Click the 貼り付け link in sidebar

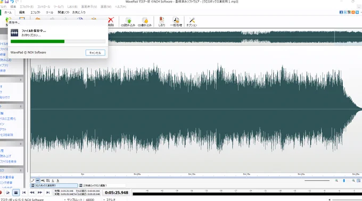point(5,98)
